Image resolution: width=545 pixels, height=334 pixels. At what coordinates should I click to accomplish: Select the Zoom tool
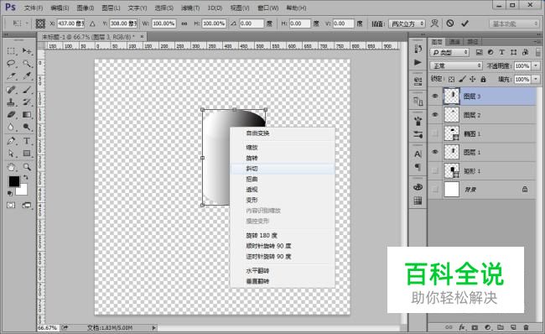[27, 167]
